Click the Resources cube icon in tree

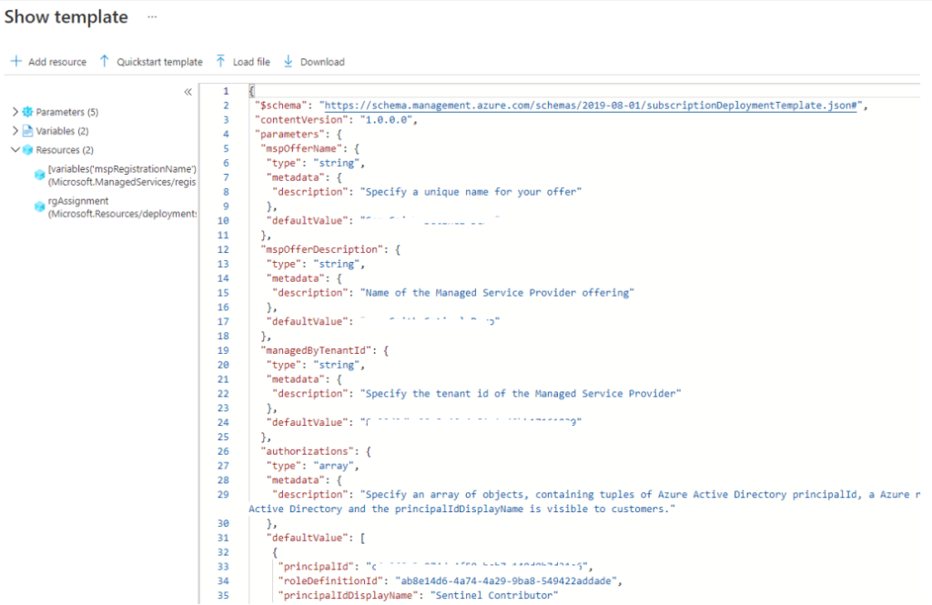27,150
